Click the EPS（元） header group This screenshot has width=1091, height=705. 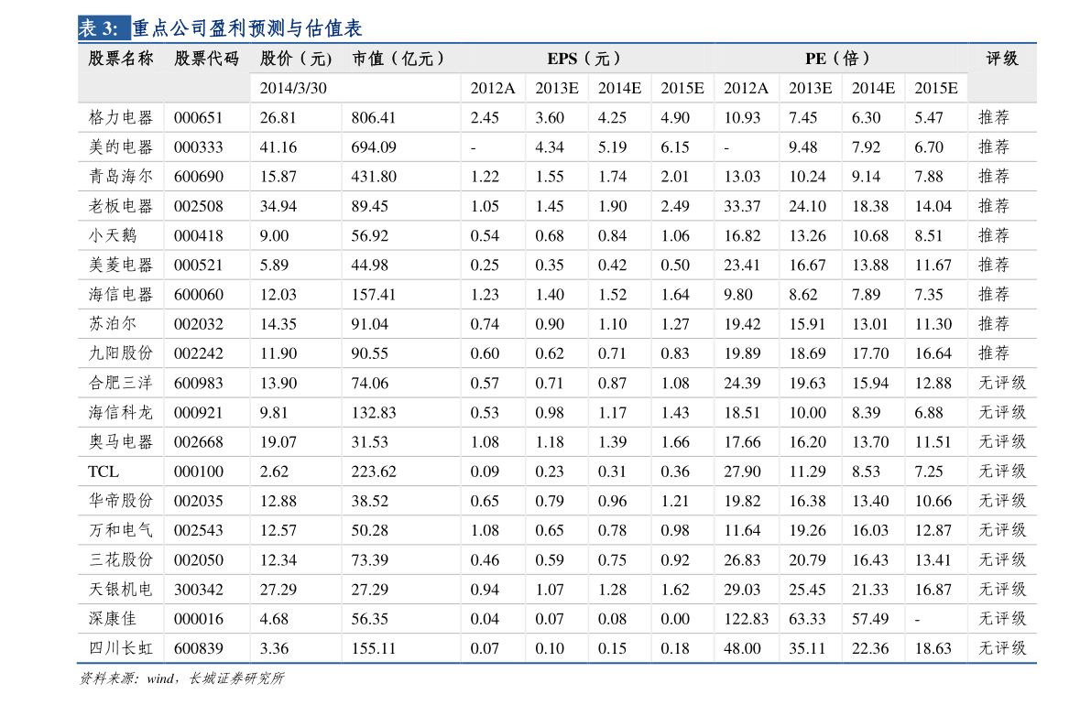(x=586, y=59)
